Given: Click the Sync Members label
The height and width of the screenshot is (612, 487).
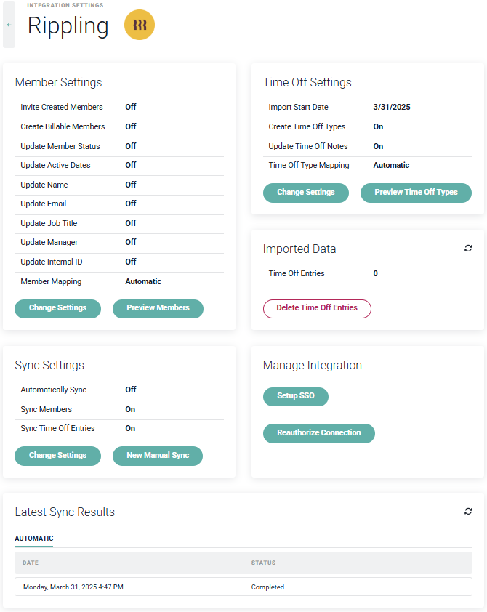Looking at the screenshot, I should [46, 409].
